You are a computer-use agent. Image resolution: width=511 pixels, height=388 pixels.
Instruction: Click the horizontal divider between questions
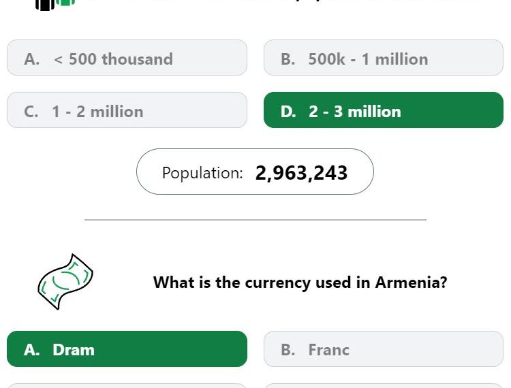[x=255, y=220]
